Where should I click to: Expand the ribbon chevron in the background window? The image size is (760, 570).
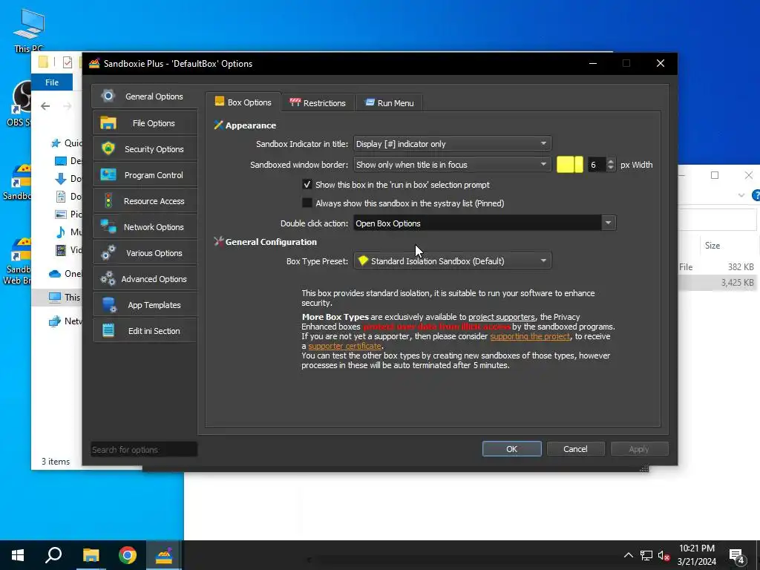click(x=741, y=195)
